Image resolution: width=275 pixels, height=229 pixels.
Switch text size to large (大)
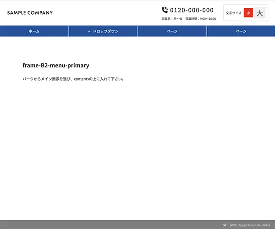click(260, 13)
